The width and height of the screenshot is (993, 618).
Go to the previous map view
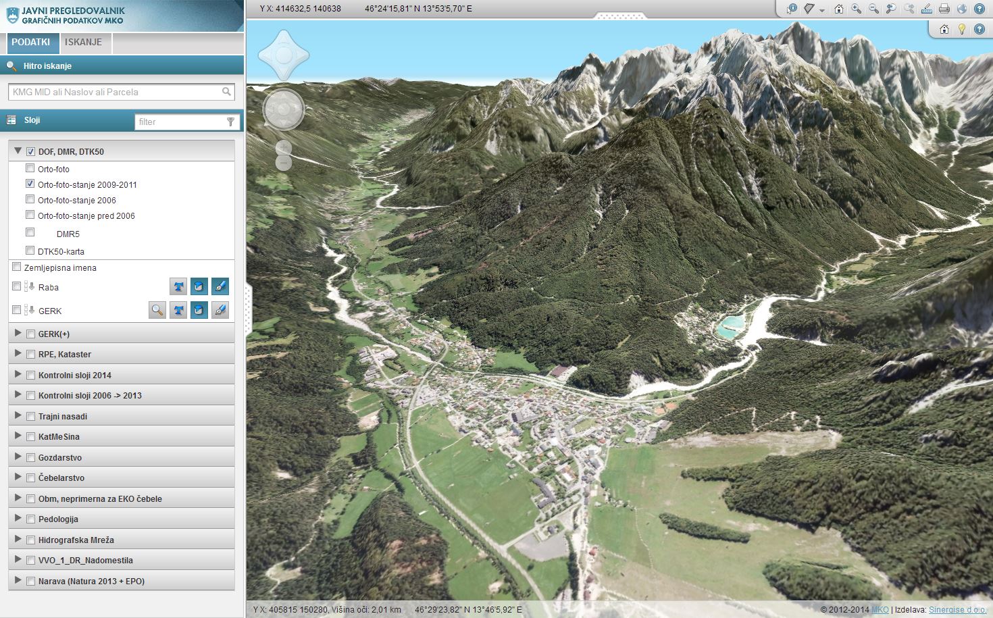[891, 9]
